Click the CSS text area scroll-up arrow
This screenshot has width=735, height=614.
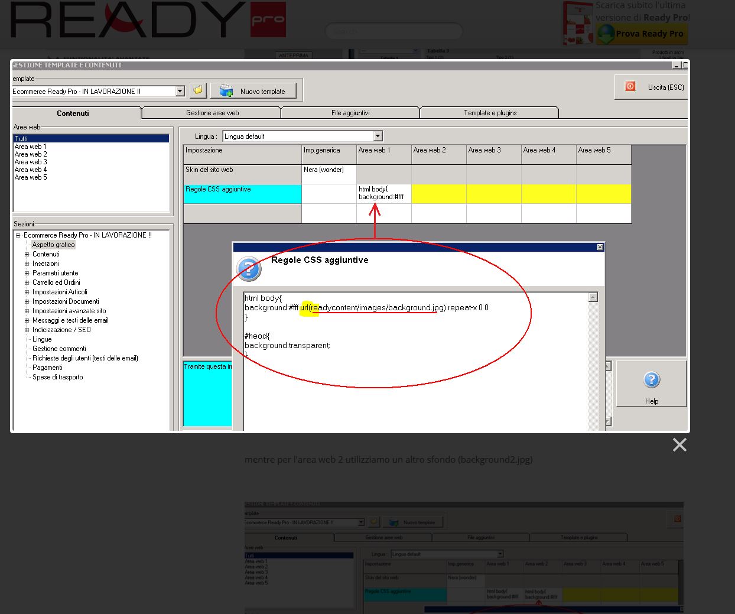click(593, 297)
